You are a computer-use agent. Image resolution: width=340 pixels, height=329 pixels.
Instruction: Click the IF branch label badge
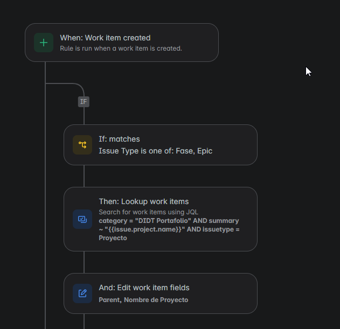pos(84,102)
